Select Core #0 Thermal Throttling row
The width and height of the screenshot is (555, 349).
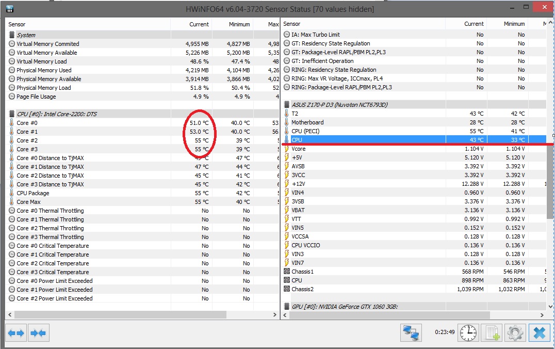pos(143,211)
